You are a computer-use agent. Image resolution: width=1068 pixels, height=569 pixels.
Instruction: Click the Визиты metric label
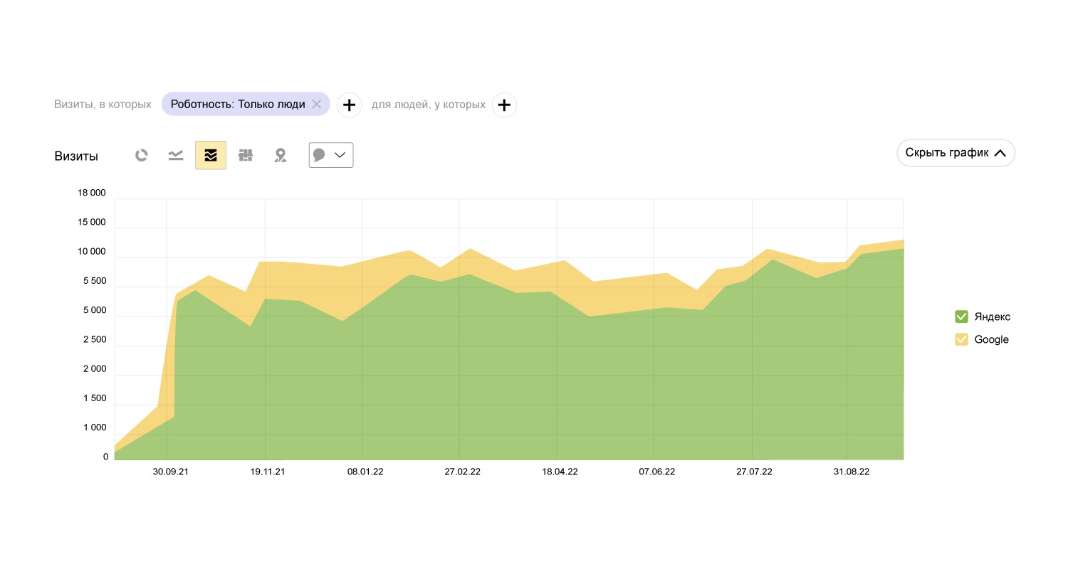pyautogui.click(x=76, y=156)
